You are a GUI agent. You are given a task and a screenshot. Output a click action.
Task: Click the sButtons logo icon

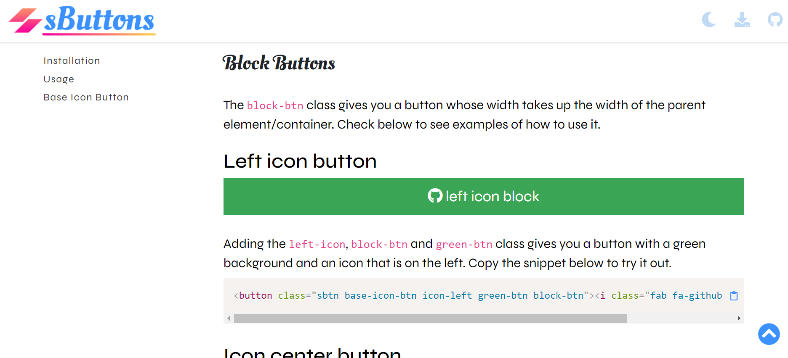24,20
